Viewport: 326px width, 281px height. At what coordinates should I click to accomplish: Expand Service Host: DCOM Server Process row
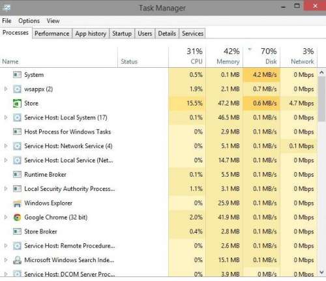click(x=6, y=274)
